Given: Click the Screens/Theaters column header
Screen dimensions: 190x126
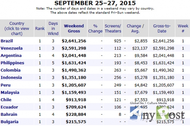Looking at the screenshot, I should (x=113, y=28).
